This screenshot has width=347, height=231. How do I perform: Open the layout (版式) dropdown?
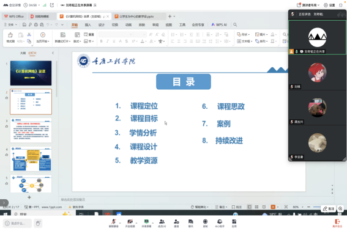[77, 37]
